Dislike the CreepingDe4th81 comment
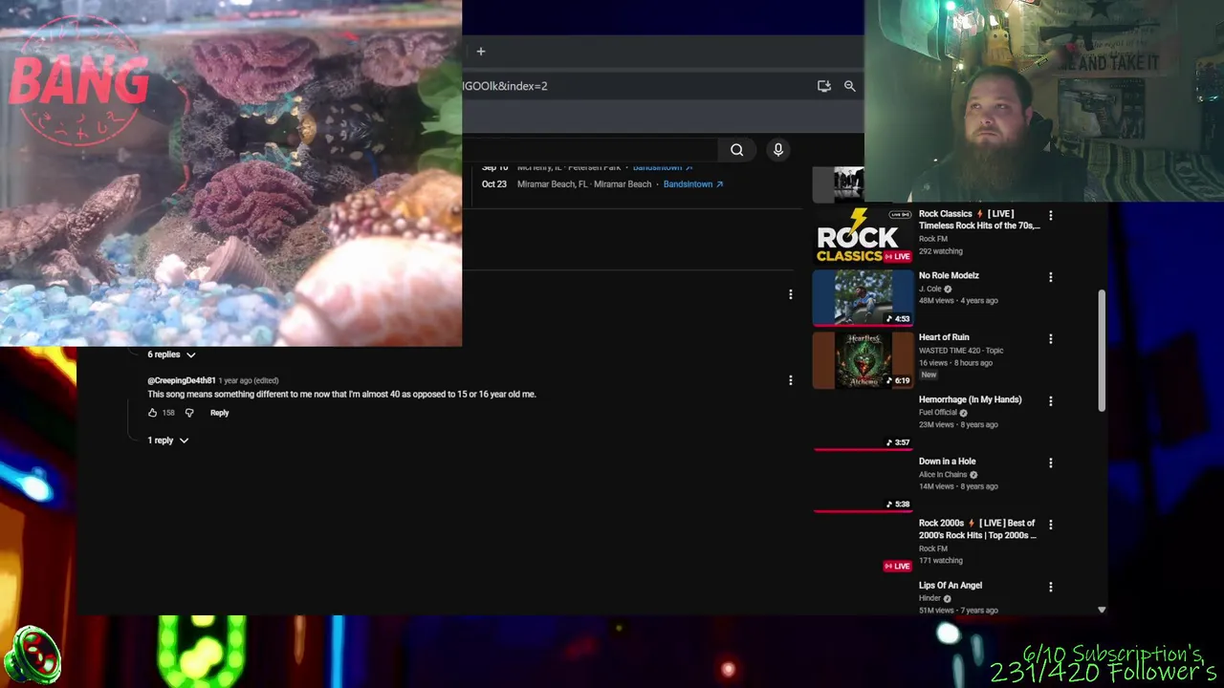 (x=189, y=413)
